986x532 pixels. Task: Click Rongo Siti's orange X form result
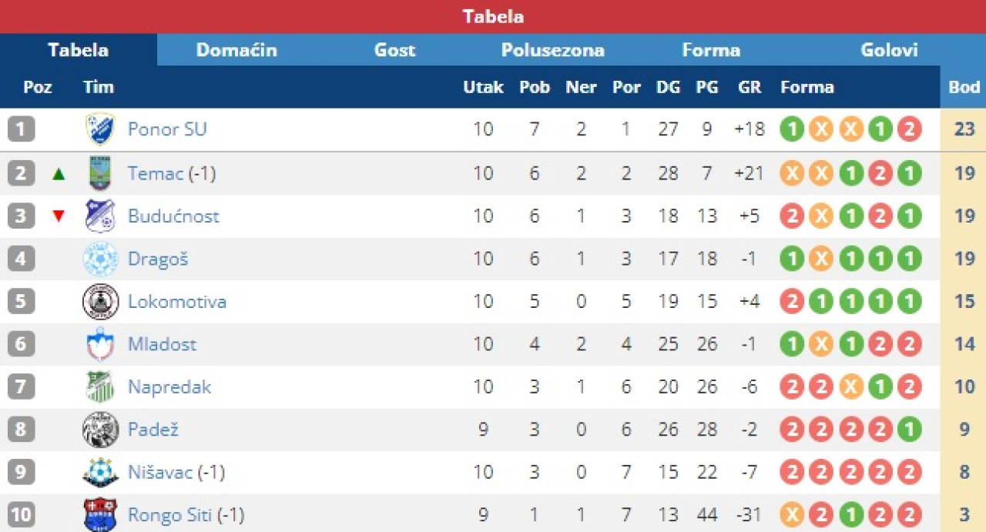(792, 514)
